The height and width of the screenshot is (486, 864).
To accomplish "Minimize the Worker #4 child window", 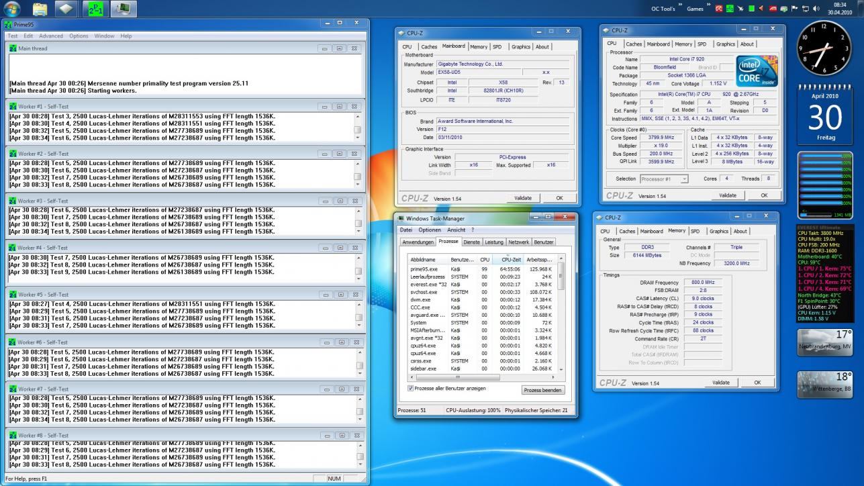I will click(x=326, y=248).
